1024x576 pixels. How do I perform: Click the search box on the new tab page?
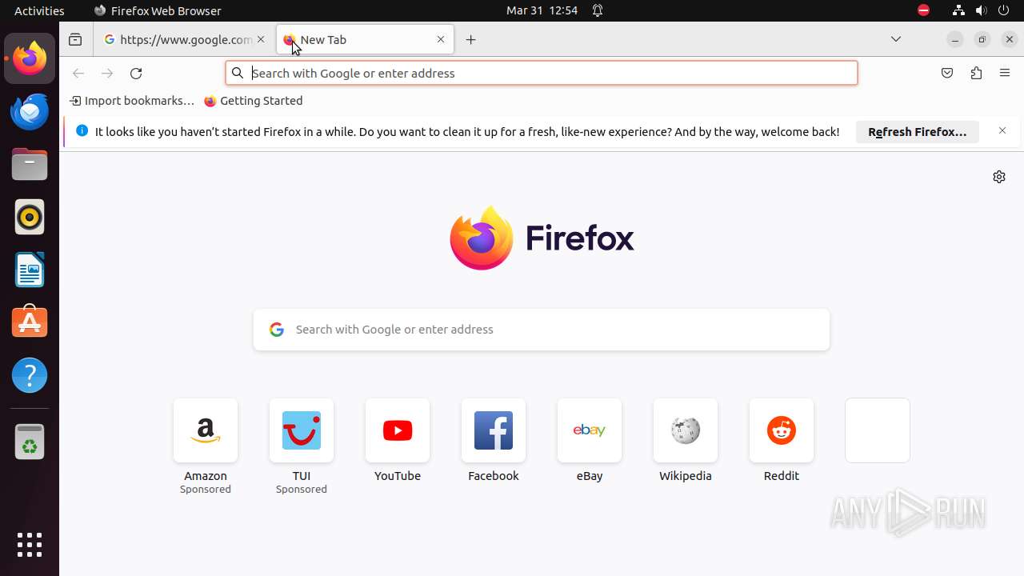(542, 330)
